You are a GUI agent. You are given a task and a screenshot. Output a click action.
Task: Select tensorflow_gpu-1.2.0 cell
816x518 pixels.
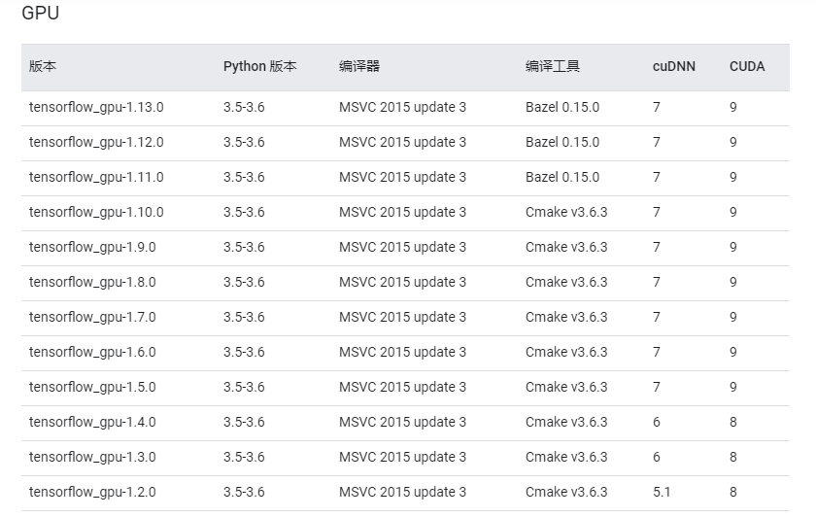click(92, 492)
